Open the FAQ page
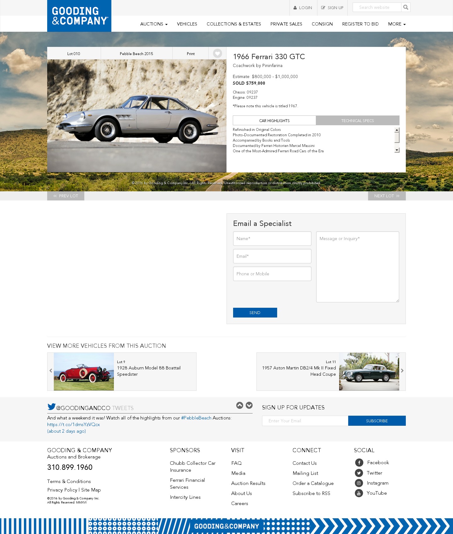 (237, 463)
